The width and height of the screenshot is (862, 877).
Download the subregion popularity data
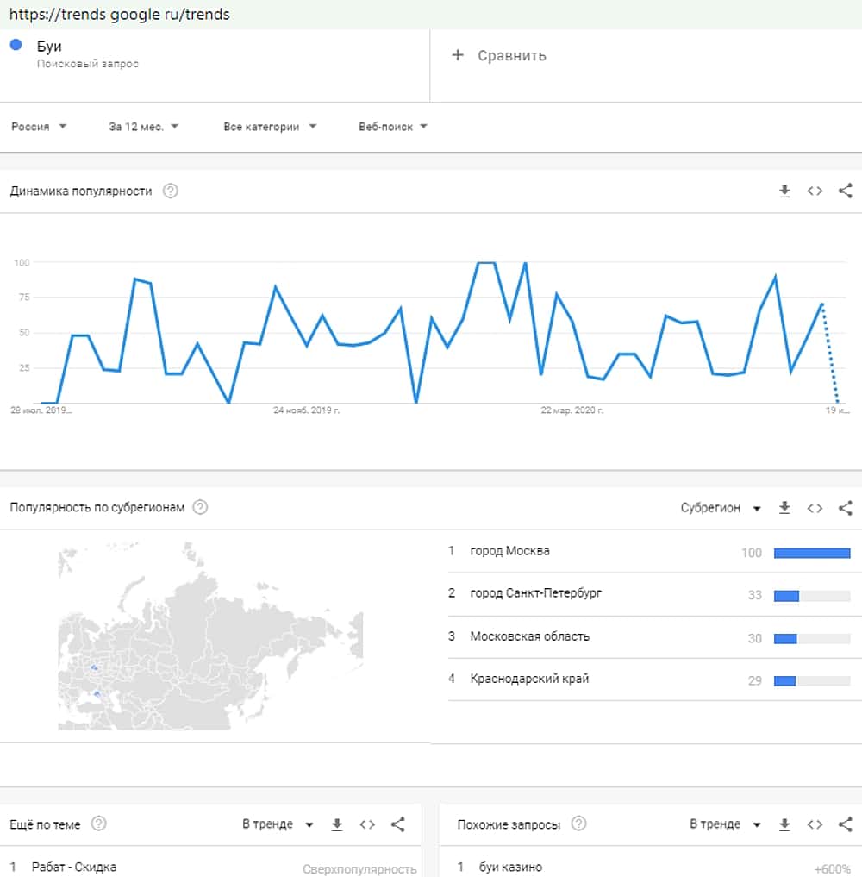click(784, 508)
